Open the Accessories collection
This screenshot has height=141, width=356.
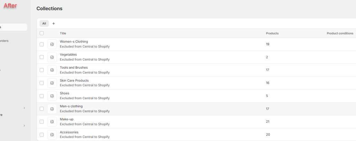tap(69, 132)
